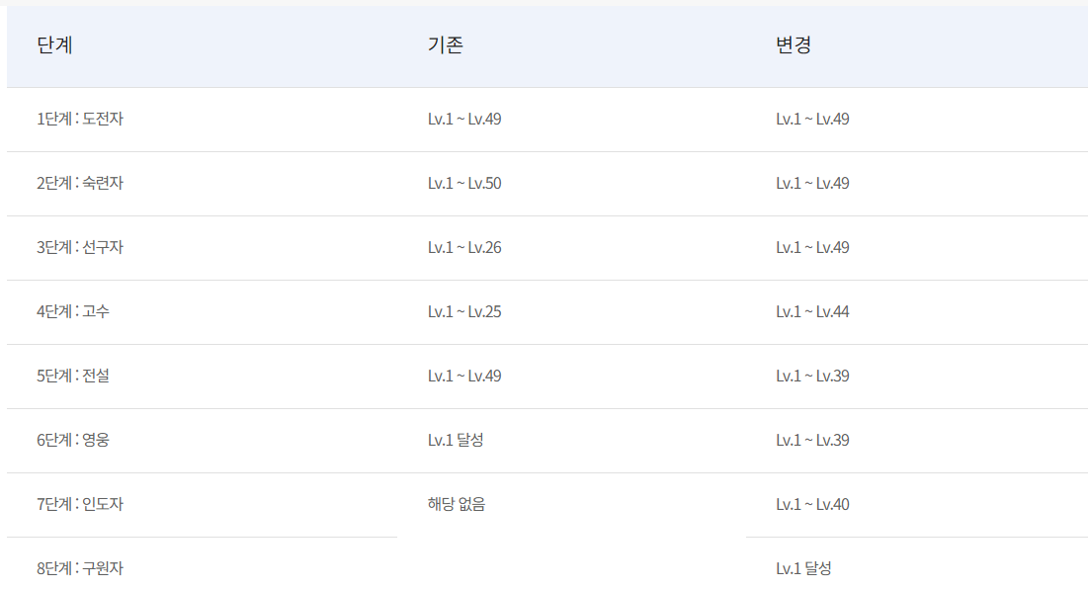The width and height of the screenshot is (1088, 589).
Task: Click the 단계 column header
Action: click(54, 45)
